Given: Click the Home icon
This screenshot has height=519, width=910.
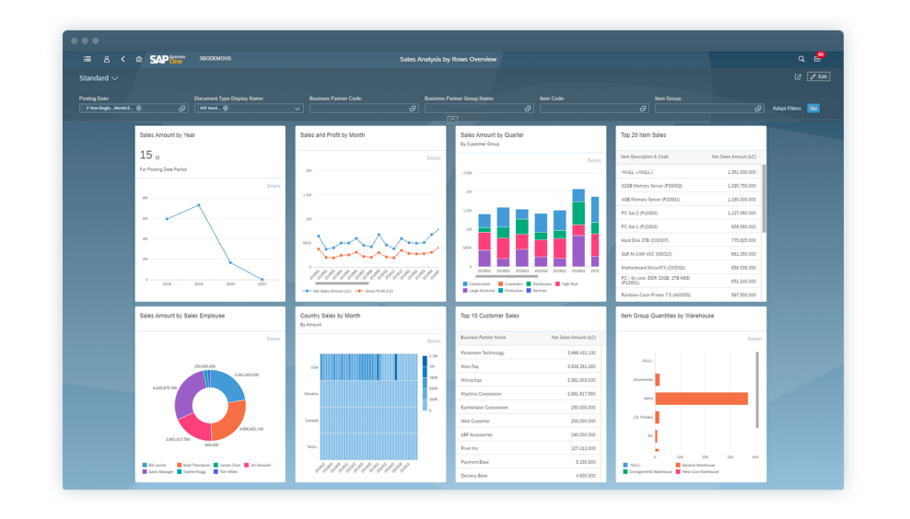Looking at the screenshot, I should point(139,59).
